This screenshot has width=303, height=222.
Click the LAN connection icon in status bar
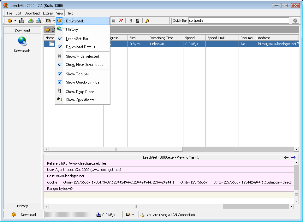[143, 215]
